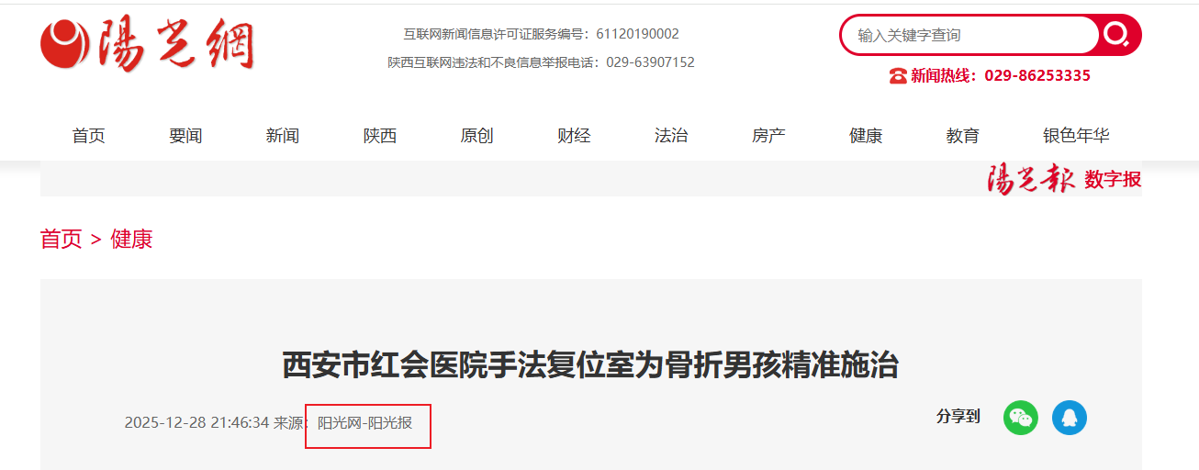
Task: Click the magnifier search icon
Action: (1117, 35)
